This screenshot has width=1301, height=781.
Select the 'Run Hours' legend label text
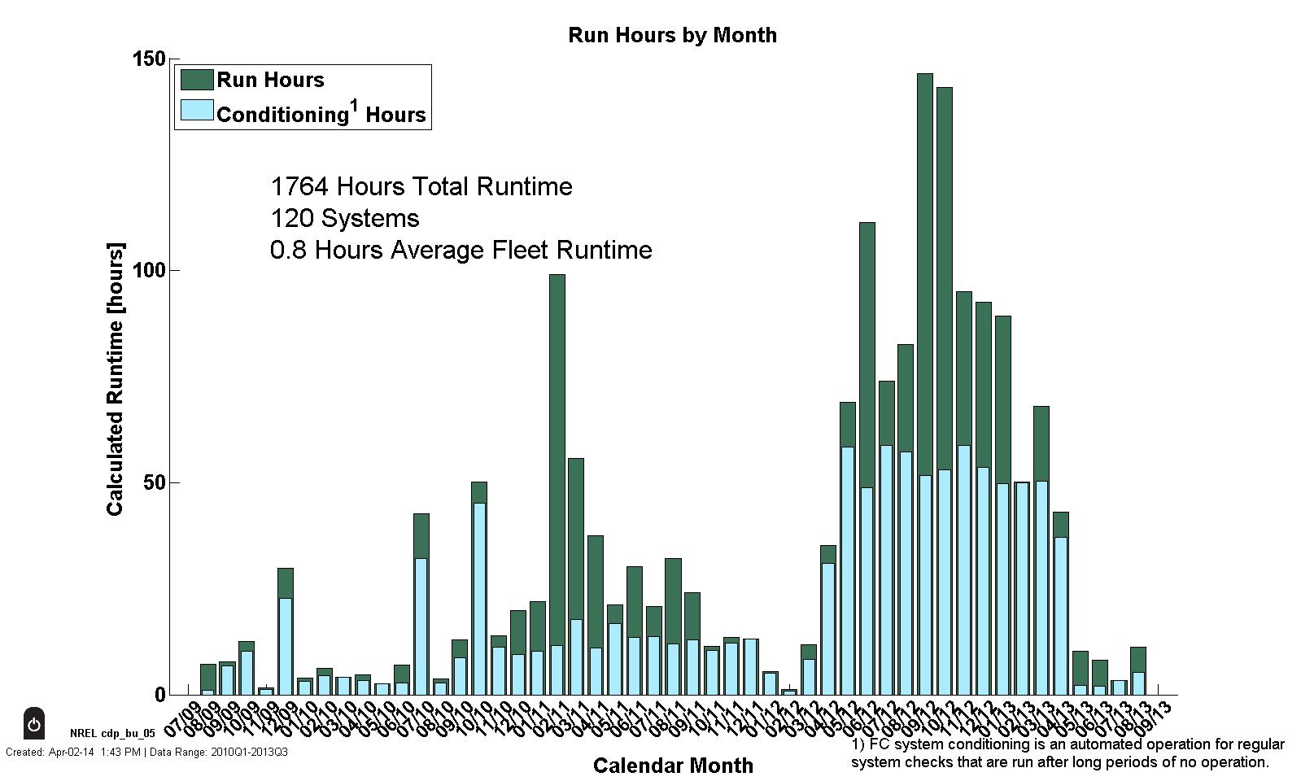click(x=270, y=80)
